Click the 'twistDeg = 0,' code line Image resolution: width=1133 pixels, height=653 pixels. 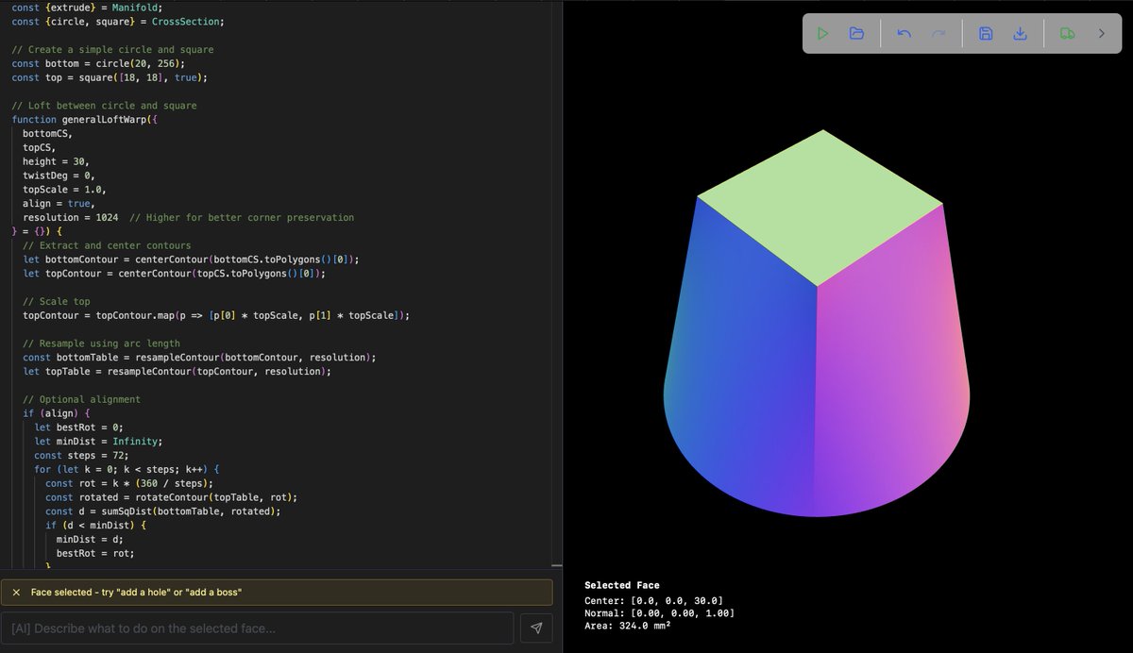click(x=59, y=176)
